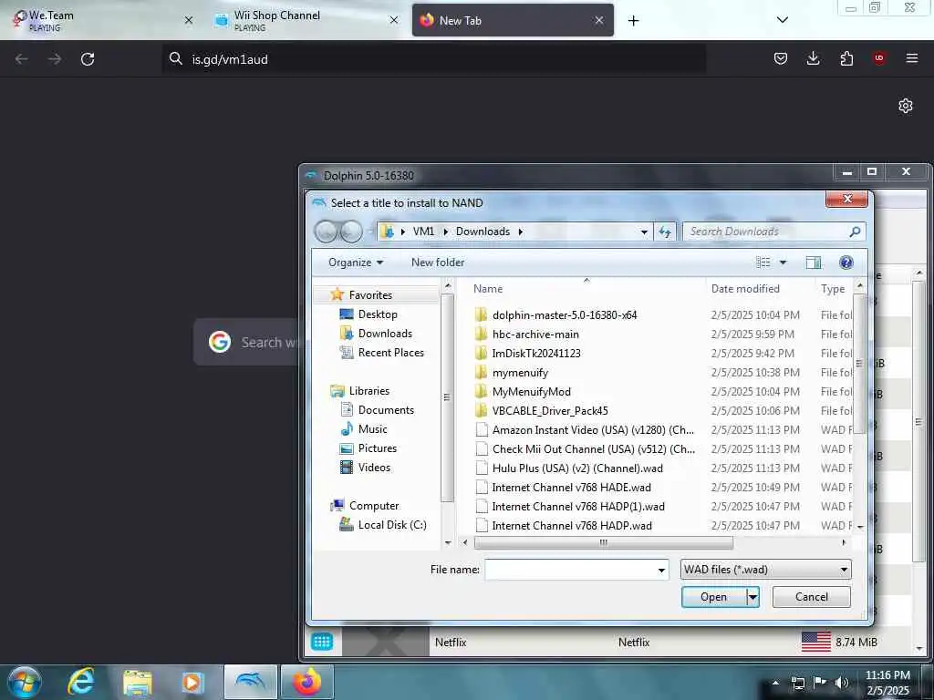Expand path history dropdown in dialog
Viewport: 934px width, 700px height.
tap(644, 232)
